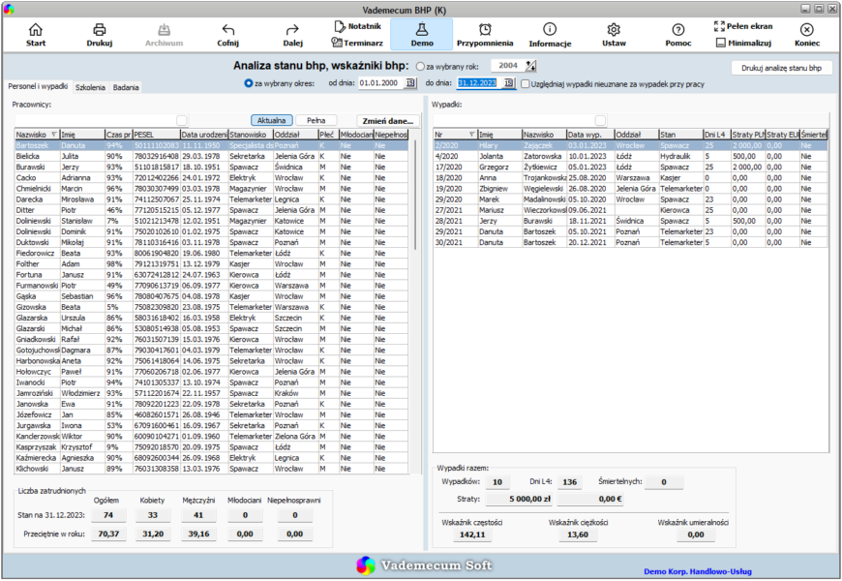Open Pomoc help
This screenshot has height=581, width=842.
click(678, 35)
